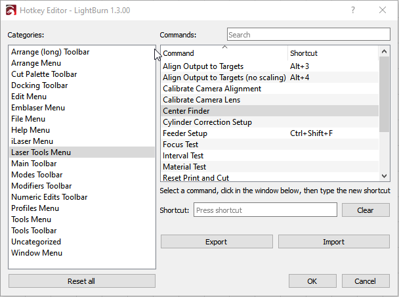Click the Reset all button
This screenshot has height=297, width=399.
click(x=81, y=281)
